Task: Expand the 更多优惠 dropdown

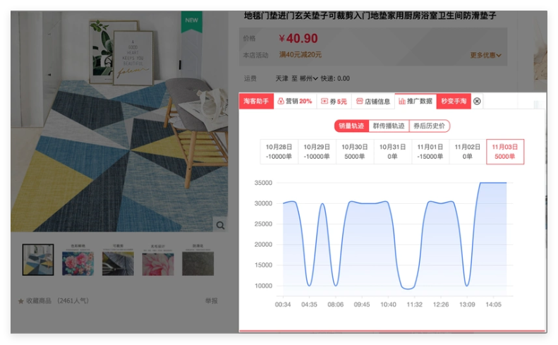Action: click(486, 55)
